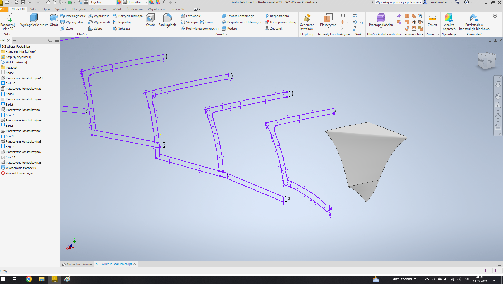Open model browser menu options
The width and height of the screenshot is (503, 285).
pyautogui.click(x=57, y=40)
